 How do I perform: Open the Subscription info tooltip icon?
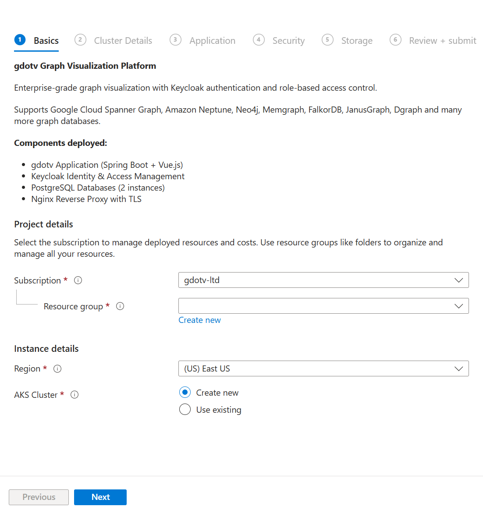click(78, 280)
